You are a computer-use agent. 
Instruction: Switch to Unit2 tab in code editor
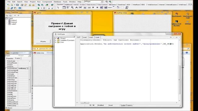pyautogui.click(x=85, y=37)
